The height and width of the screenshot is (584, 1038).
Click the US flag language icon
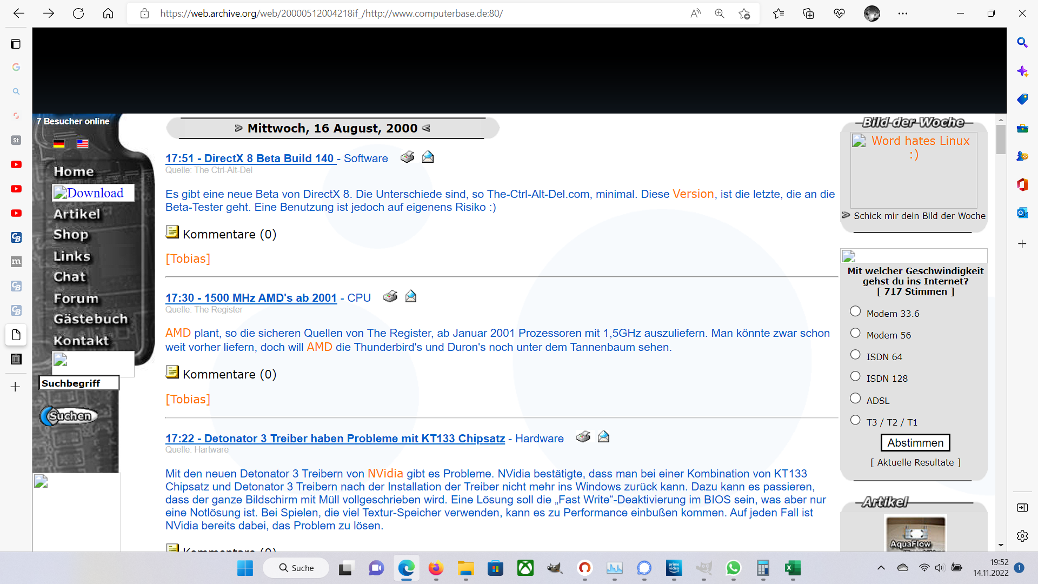(83, 144)
